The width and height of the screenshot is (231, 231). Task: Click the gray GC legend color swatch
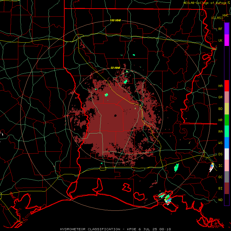pos(227,177)
